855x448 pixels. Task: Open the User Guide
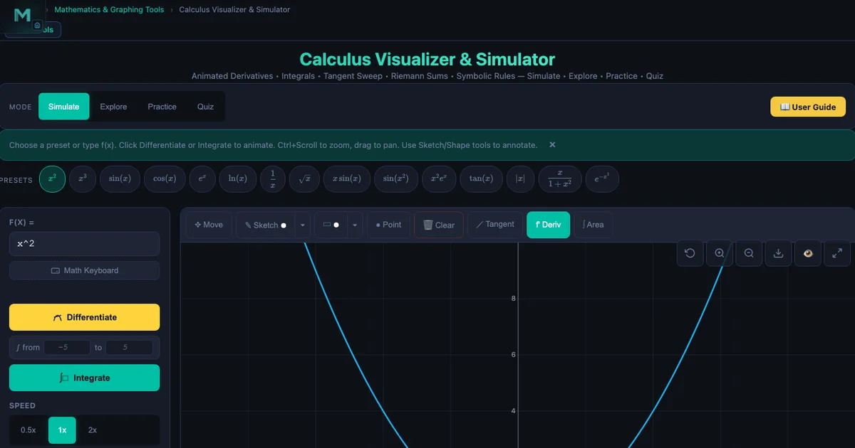click(x=808, y=107)
